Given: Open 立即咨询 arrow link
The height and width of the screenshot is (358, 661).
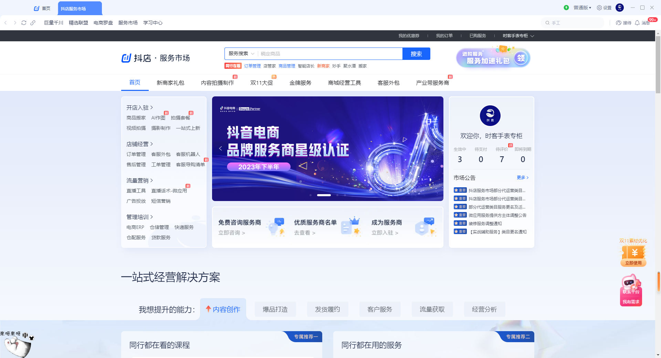Looking at the screenshot, I should (232, 233).
